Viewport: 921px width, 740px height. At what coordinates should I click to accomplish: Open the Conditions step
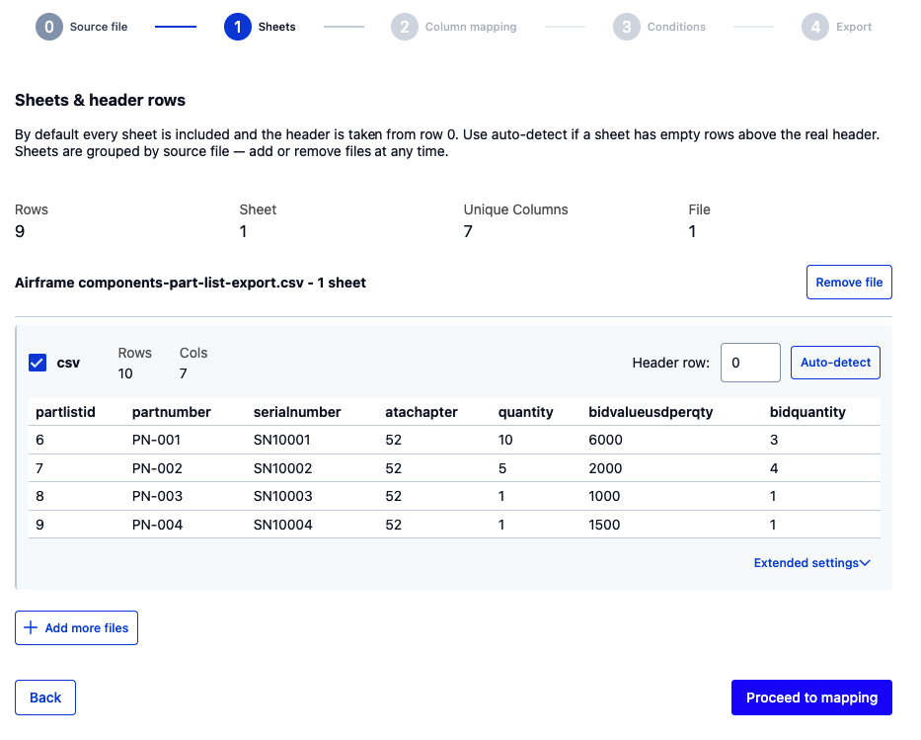tap(676, 27)
